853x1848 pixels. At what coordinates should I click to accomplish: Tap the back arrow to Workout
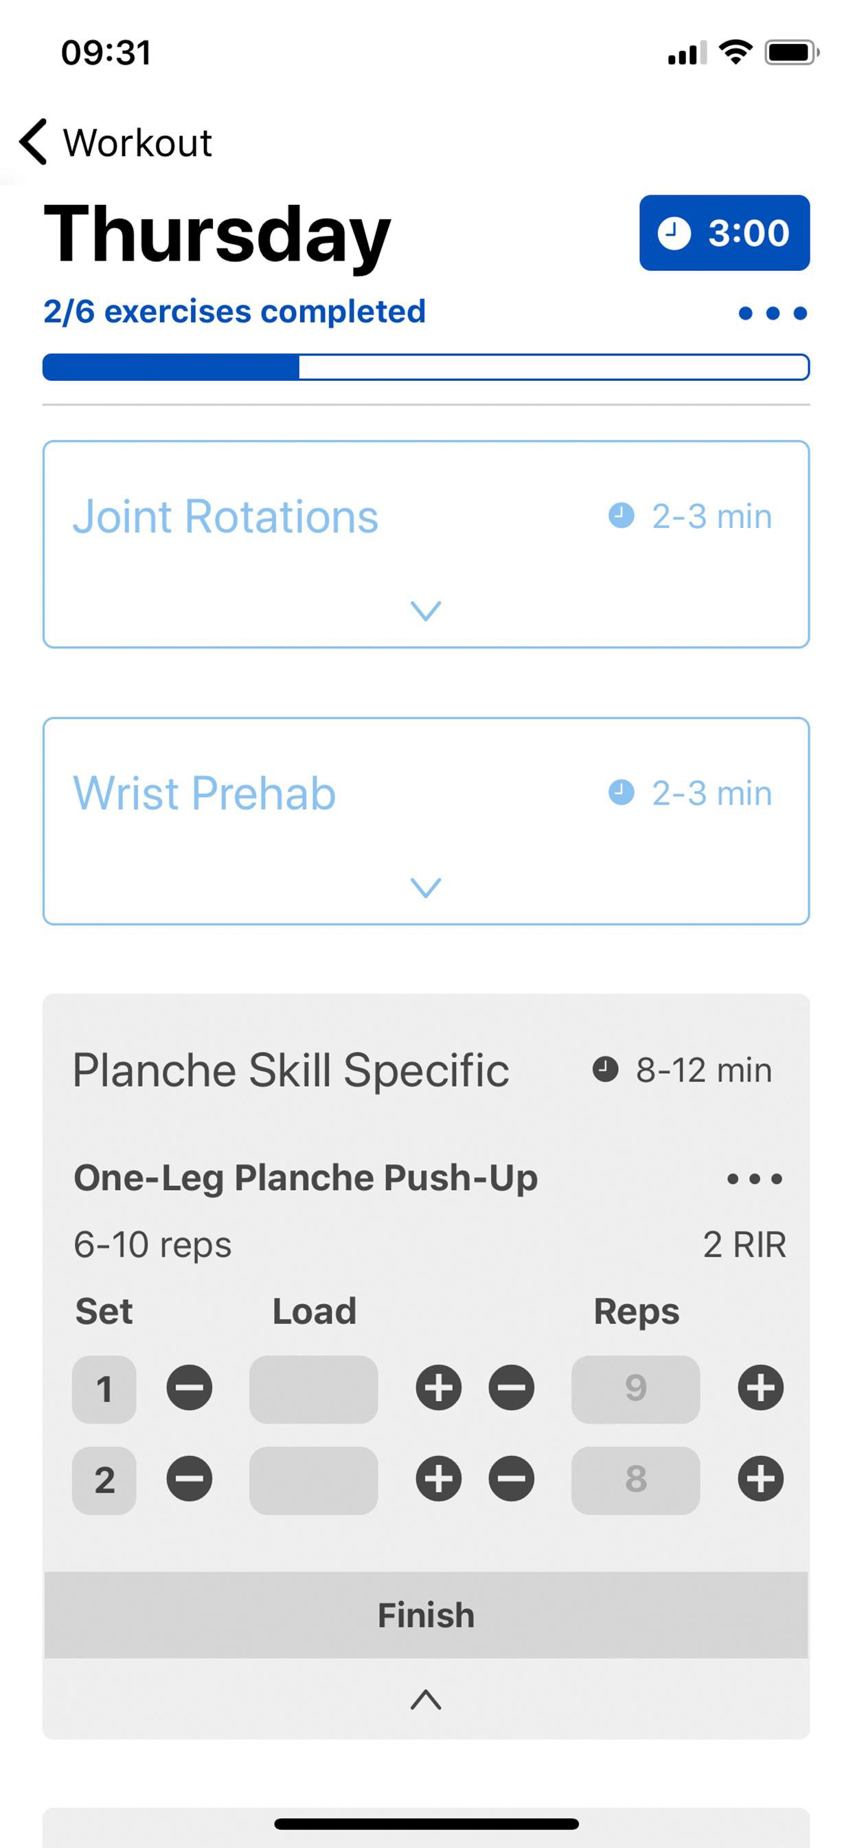pos(34,142)
